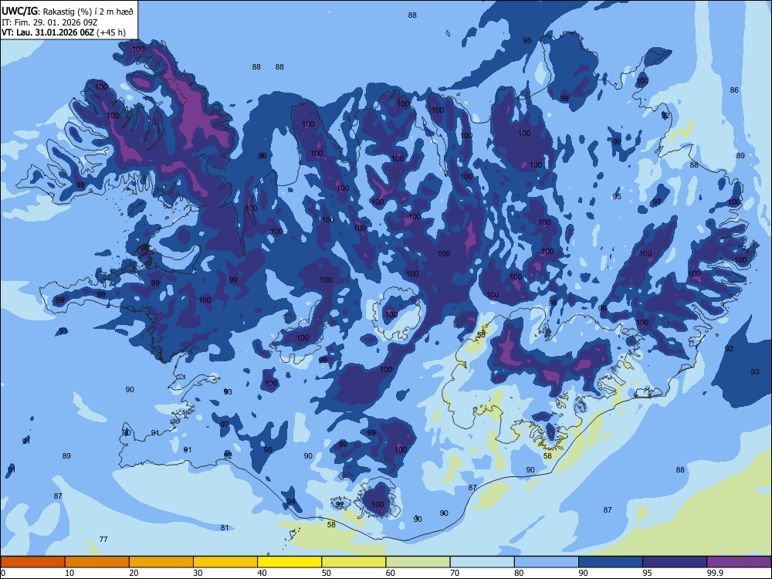Pick the 20–30 amber legend swatch
The width and height of the screenshot is (772, 579).
tap(161, 562)
